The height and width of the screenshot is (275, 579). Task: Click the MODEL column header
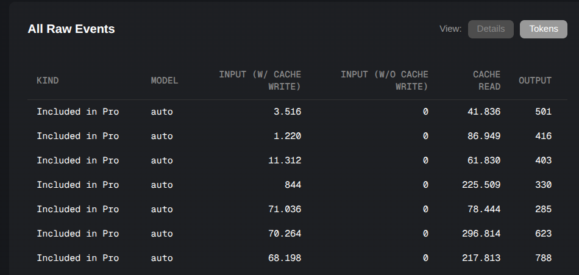[x=165, y=80]
